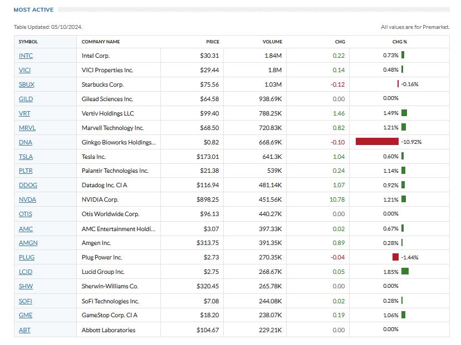Open the INTC ticker link
The image size is (461, 345).
(x=26, y=56)
